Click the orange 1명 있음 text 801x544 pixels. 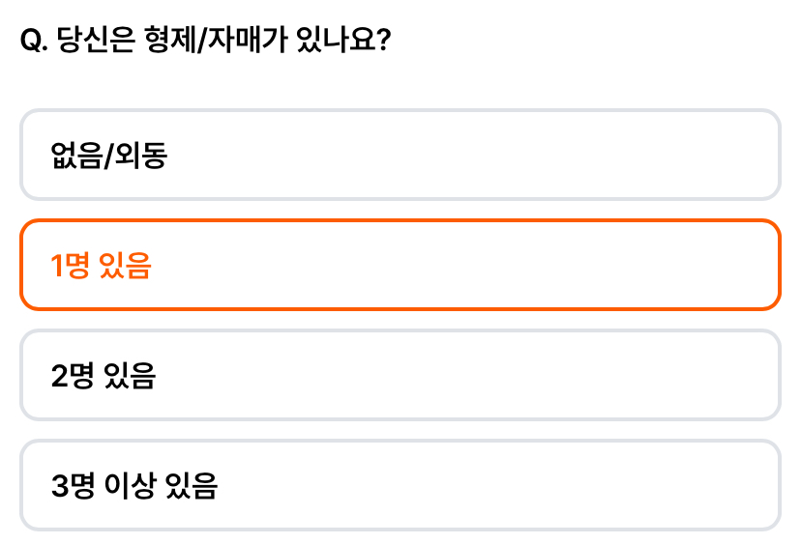point(101,266)
